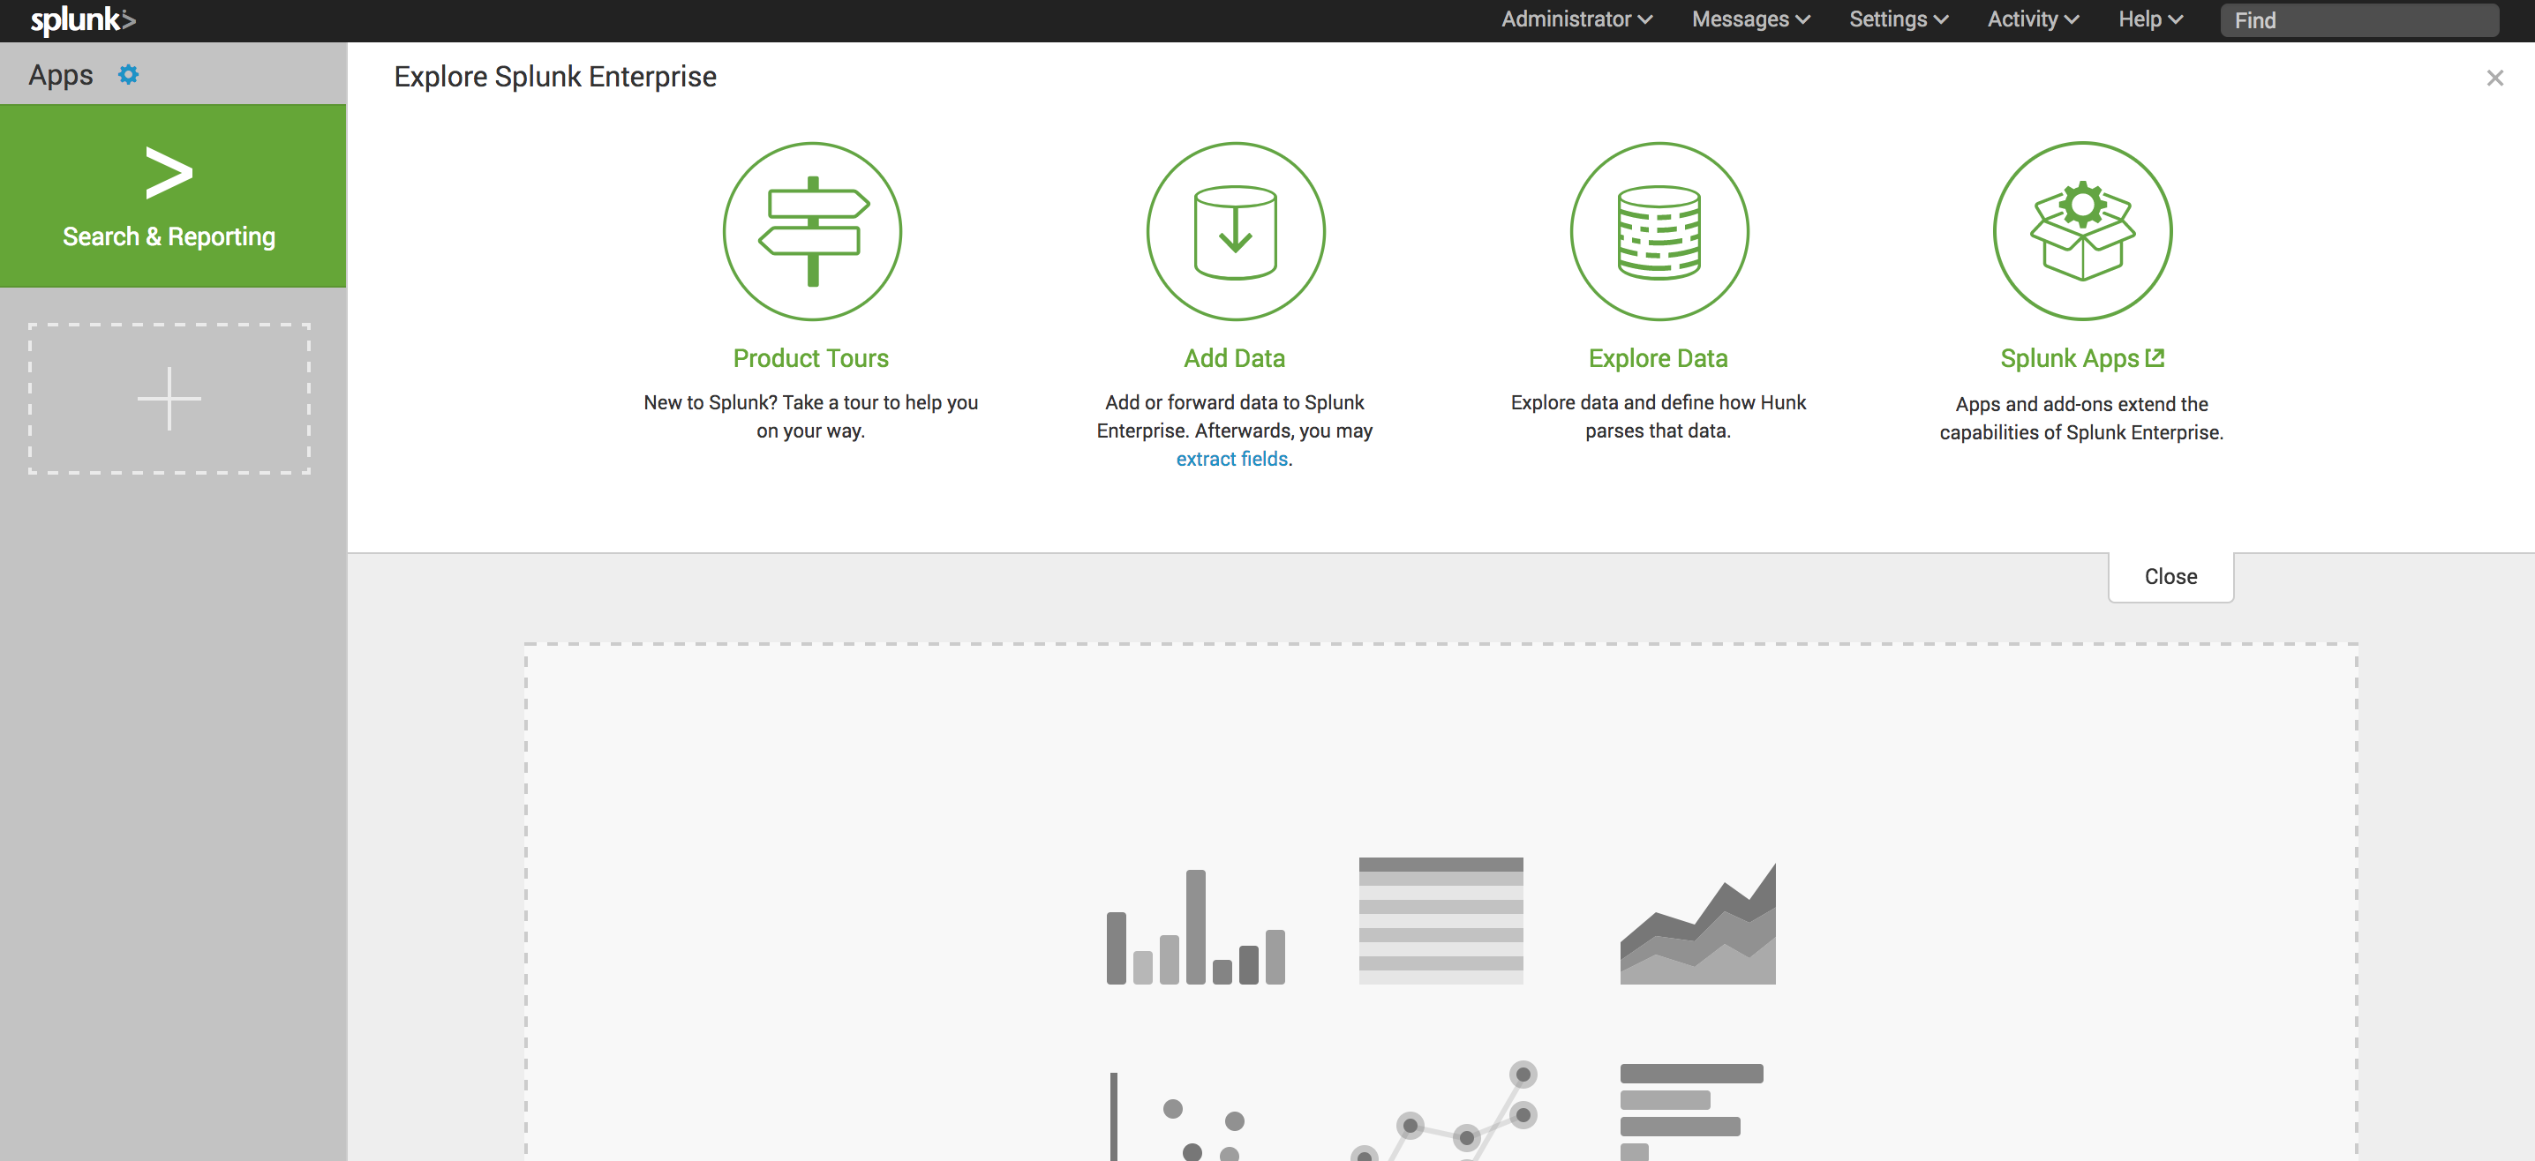The width and height of the screenshot is (2535, 1161).
Task: Close the Explore Splunk Enterprise panel via X
Action: point(2494,78)
